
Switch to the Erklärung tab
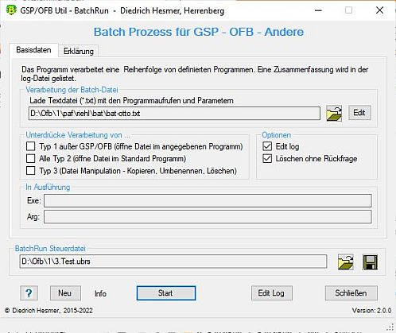click(x=79, y=51)
